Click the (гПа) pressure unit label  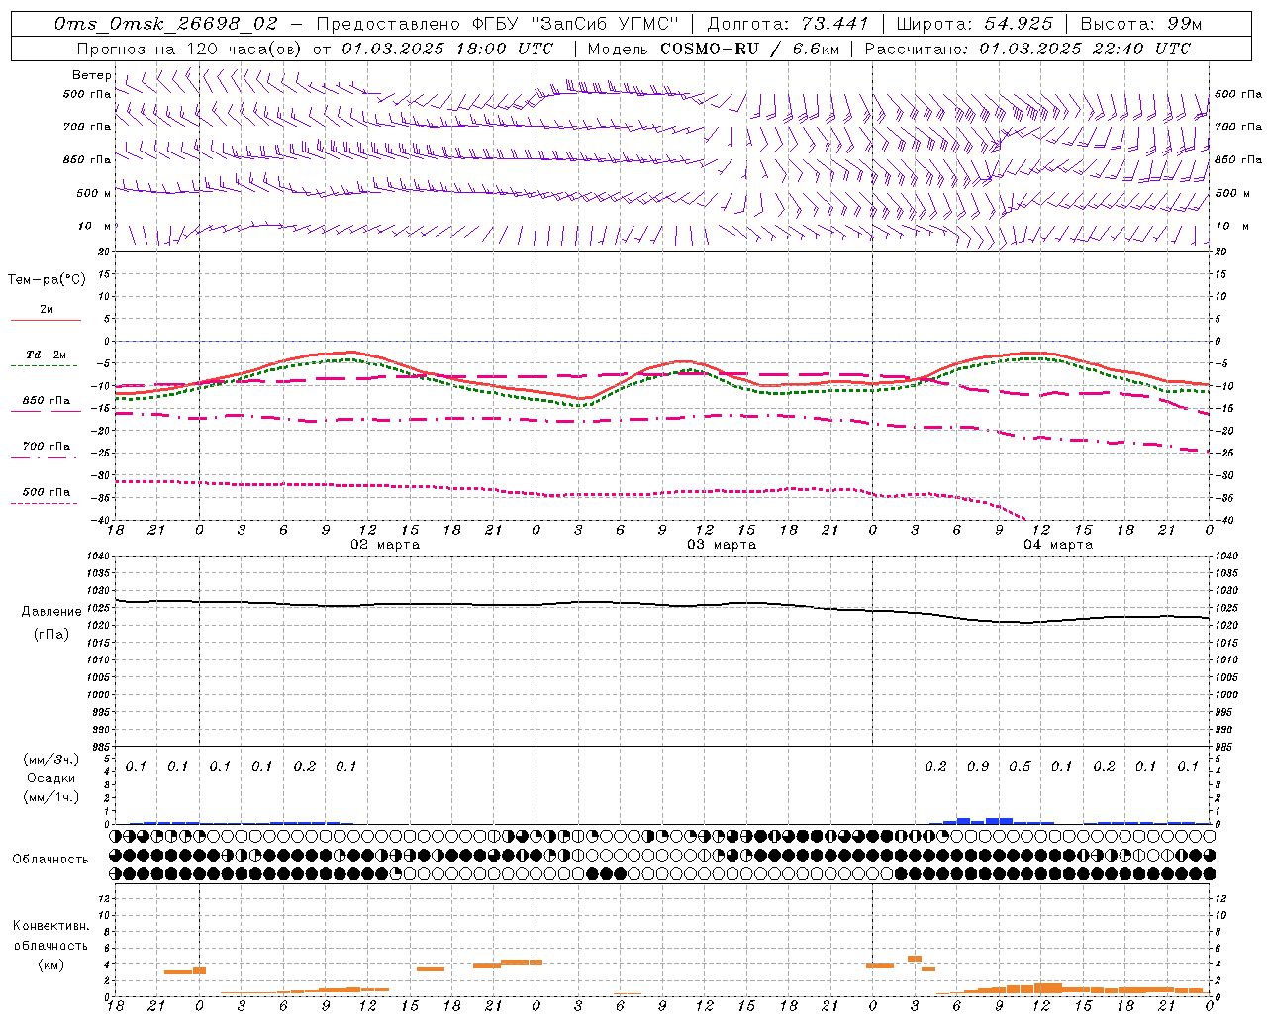point(51,635)
